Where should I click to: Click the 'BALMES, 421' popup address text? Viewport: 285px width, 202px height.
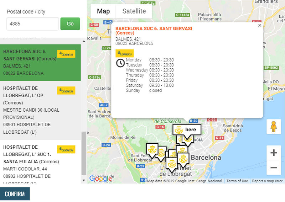(x=128, y=39)
